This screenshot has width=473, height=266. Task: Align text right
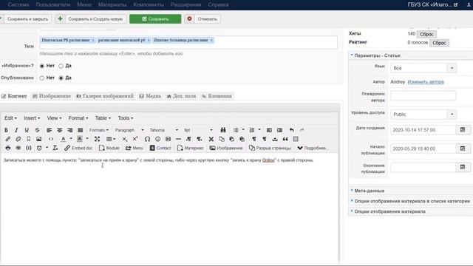tap(69, 130)
